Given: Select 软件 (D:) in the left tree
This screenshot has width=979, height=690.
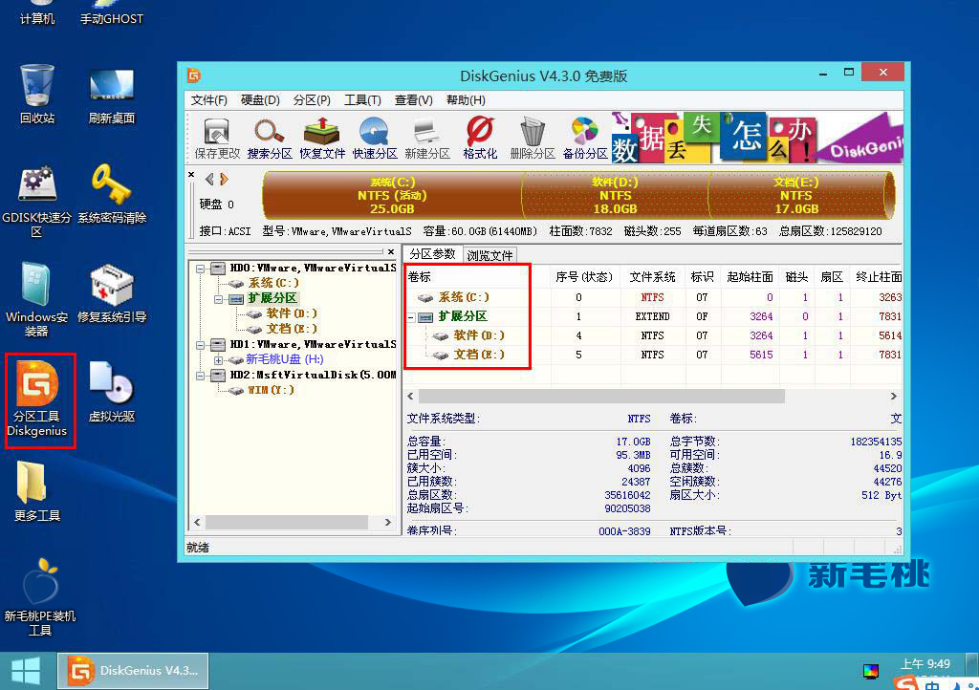Looking at the screenshot, I should [291, 313].
